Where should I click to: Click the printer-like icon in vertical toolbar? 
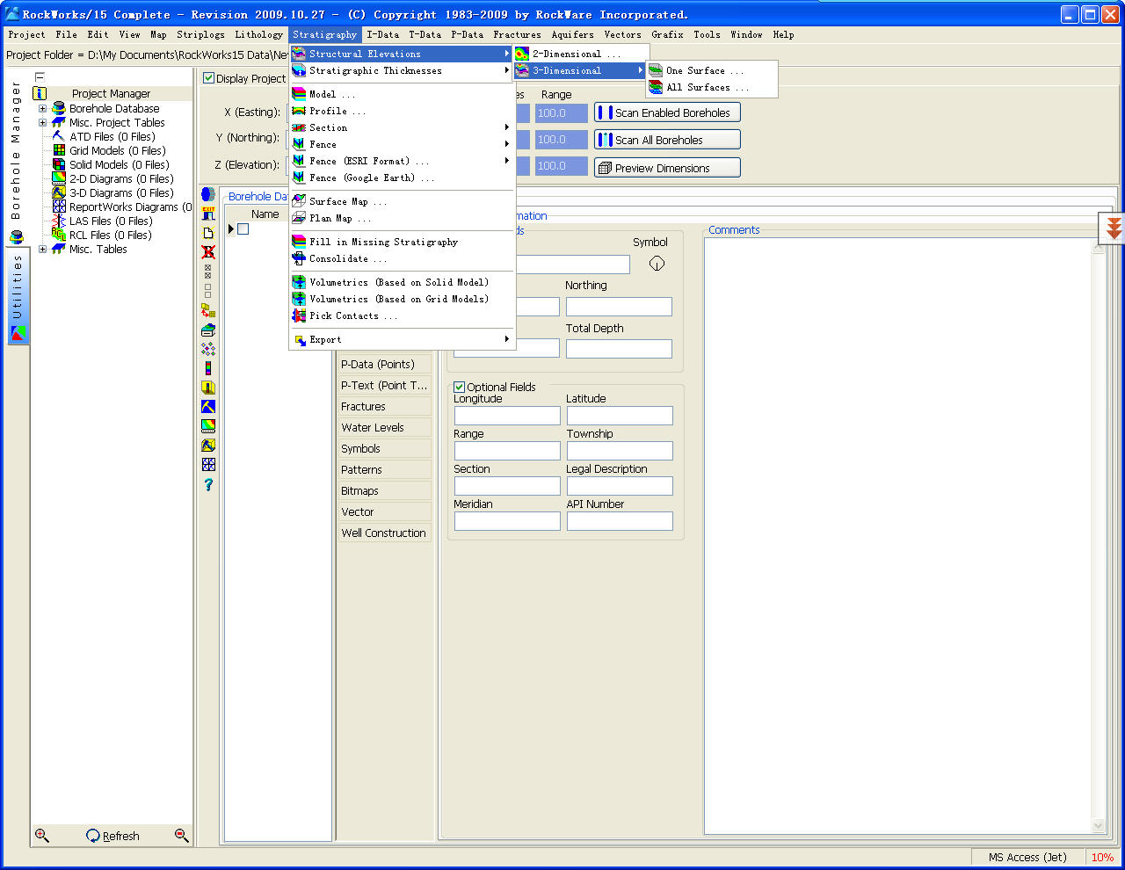click(x=208, y=330)
